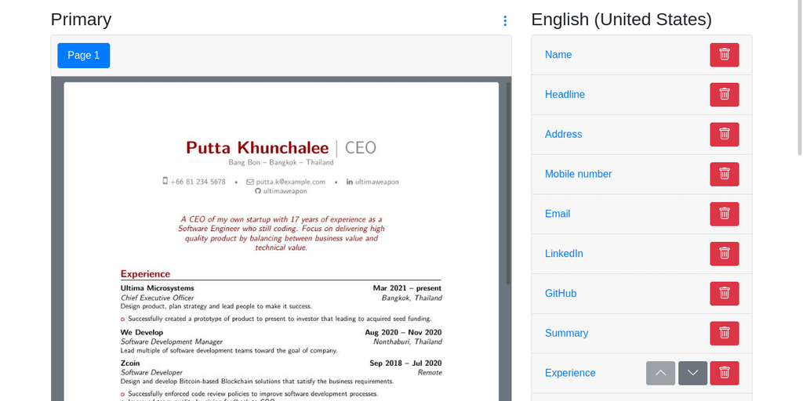Open the LinkedIn section link

click(x=564, y=254)
